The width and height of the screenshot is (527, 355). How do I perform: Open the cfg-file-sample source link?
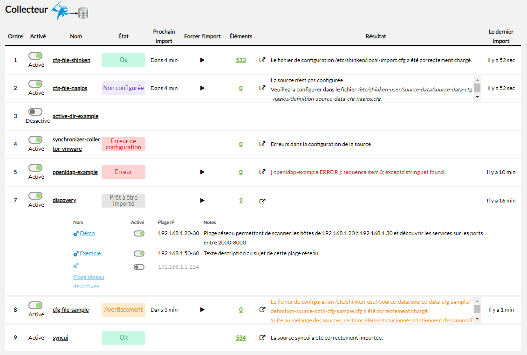tap(70, 310)
